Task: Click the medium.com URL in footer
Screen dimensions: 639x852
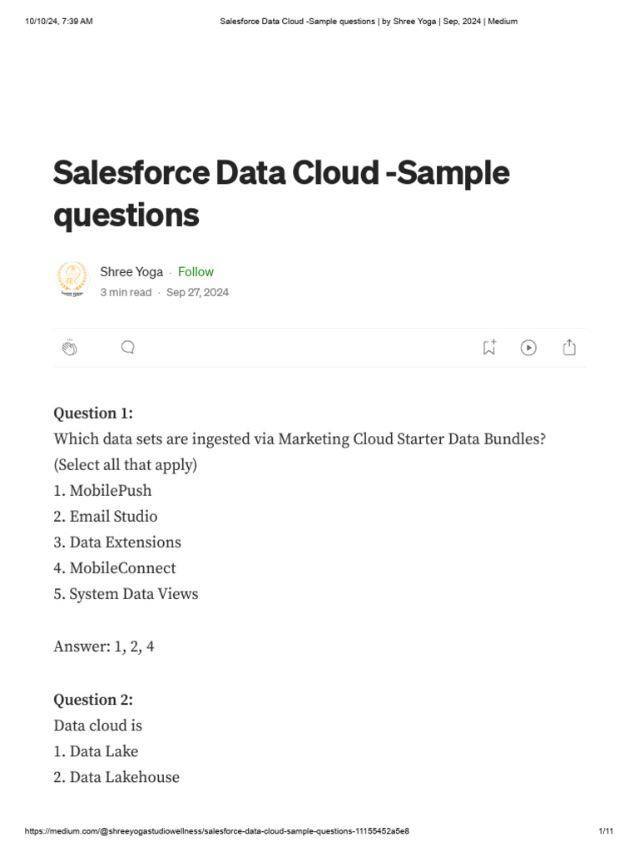Action: [x=217, y=831]
